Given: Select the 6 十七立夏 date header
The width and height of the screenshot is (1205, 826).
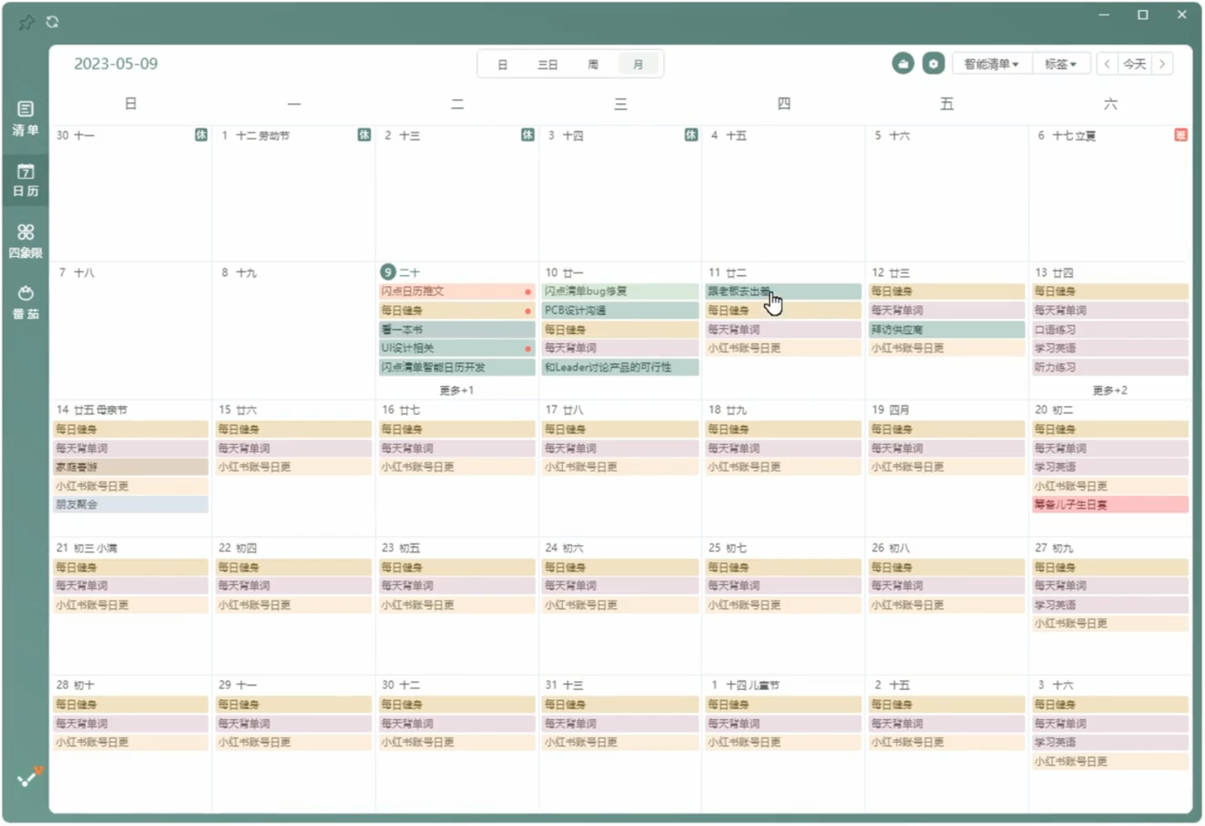Looking at the screenshot, I should point(1066,136).
